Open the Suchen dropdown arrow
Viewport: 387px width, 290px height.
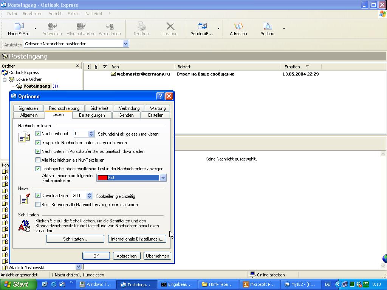pyautogui.click(x=284, y=29)
